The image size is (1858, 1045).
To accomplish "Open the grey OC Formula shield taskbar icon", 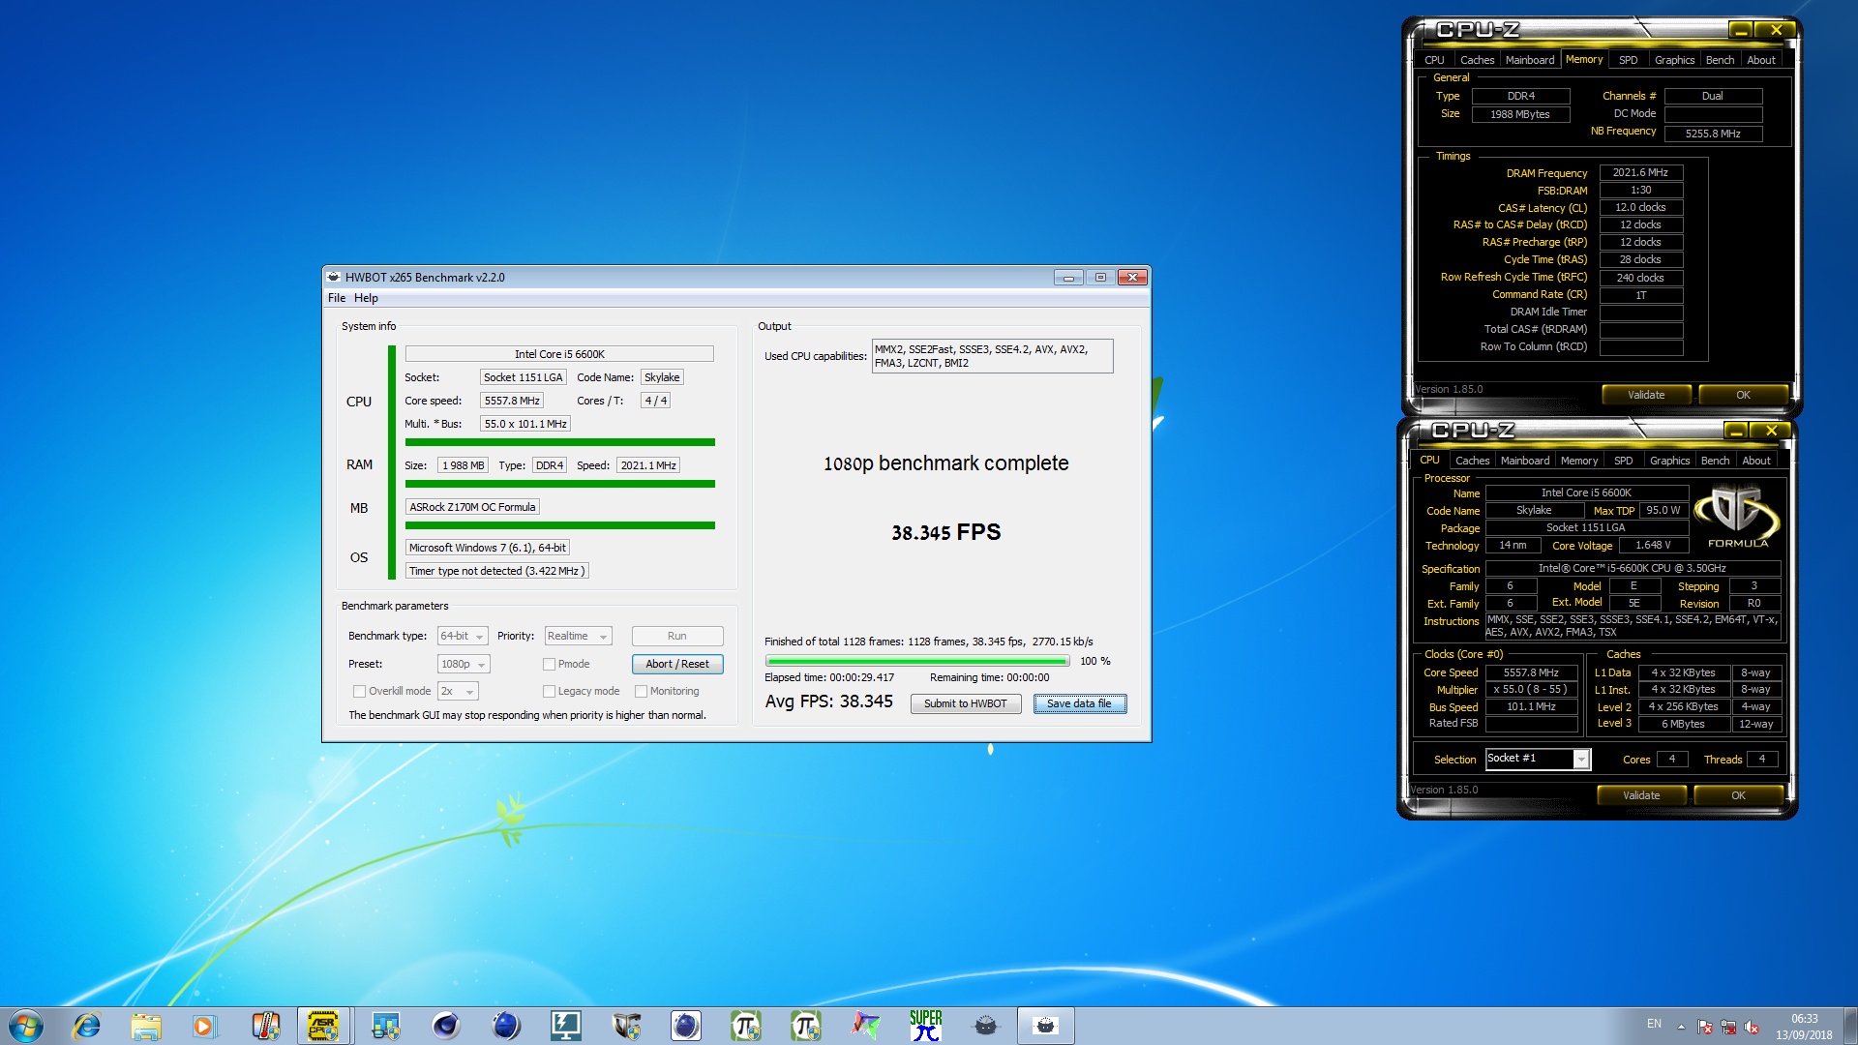I will click(x=626, y=1026).
